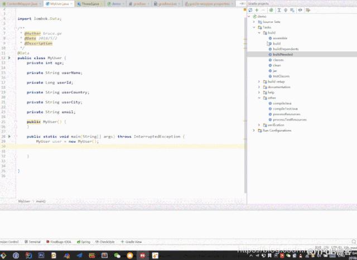
Task: Expand the documentation folder
Action: point(259,87)
